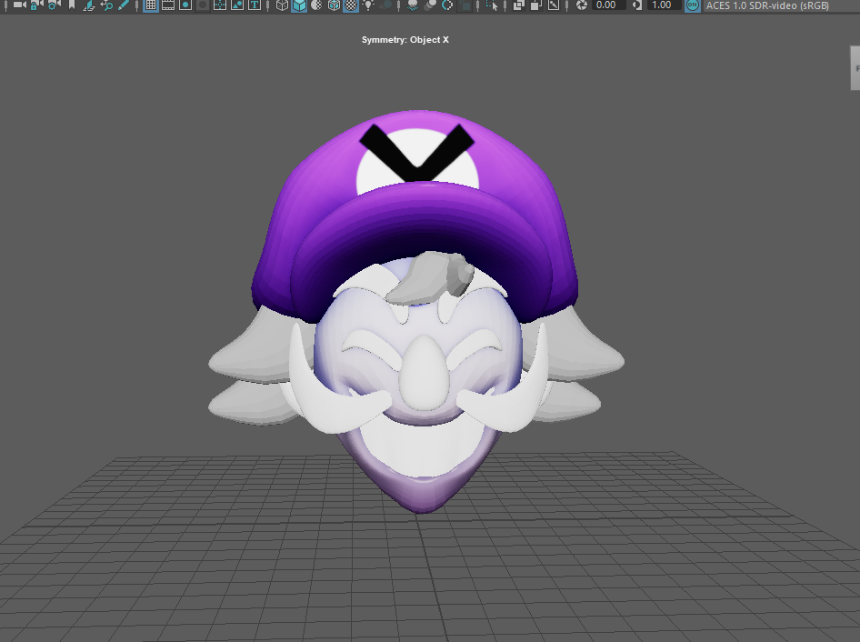Switch to Wireframe display mode
Screen dimensions: 860x642
point(282,5)
